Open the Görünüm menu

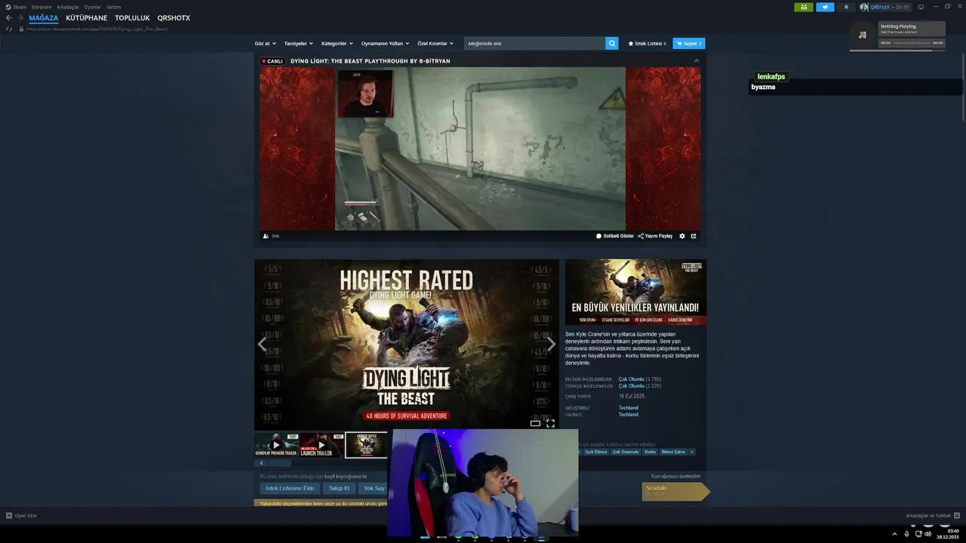(x=42, y=7)
